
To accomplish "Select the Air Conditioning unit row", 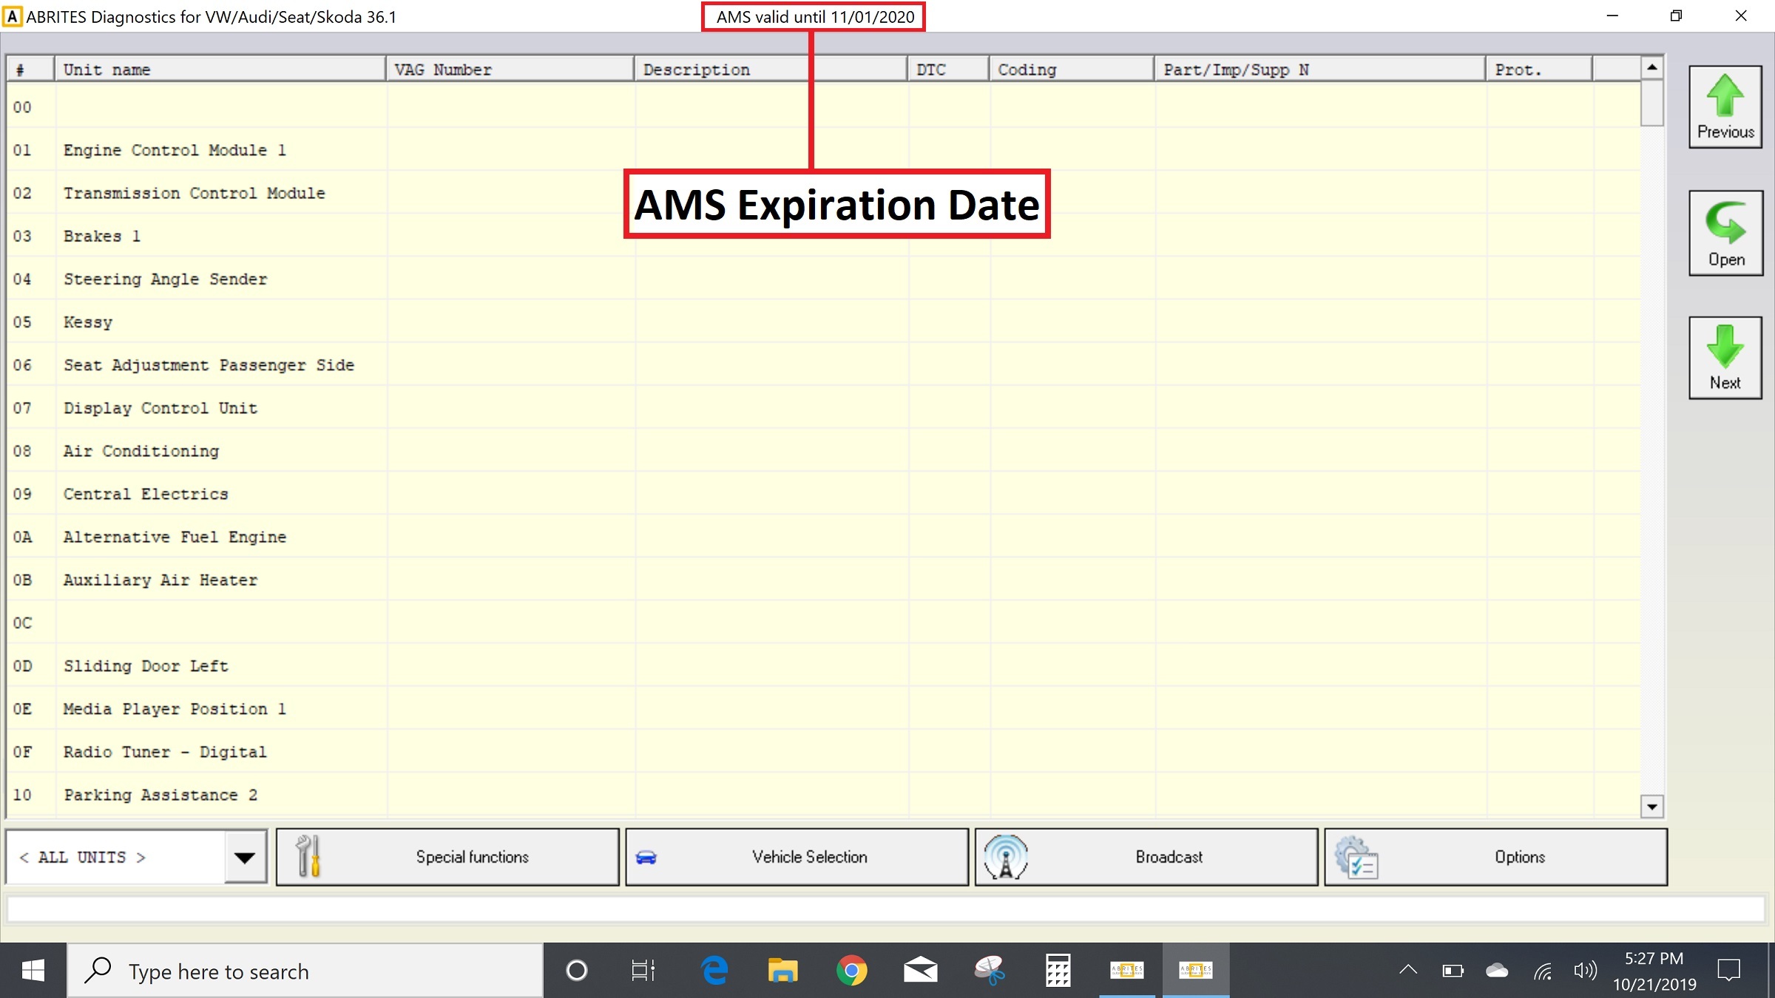I will tap(141, 451).
